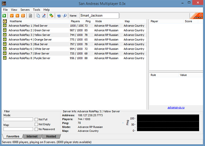Select Advance RolePlay 1 | Red Server row
This screenshot has width=205, height=146.
[74, 26]
